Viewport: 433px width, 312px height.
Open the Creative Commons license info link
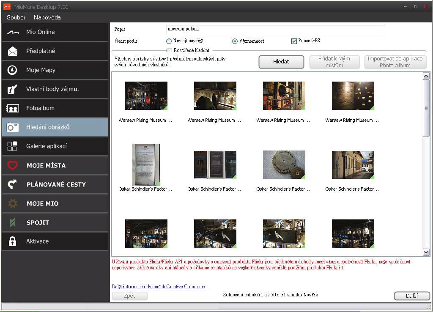(158, 287)
